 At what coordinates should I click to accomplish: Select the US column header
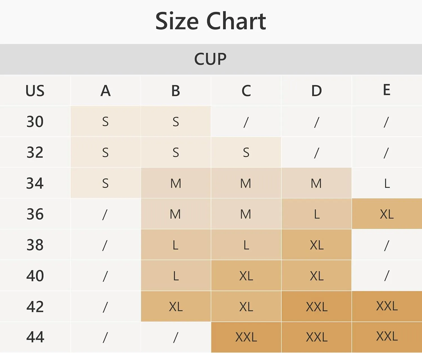35,91
